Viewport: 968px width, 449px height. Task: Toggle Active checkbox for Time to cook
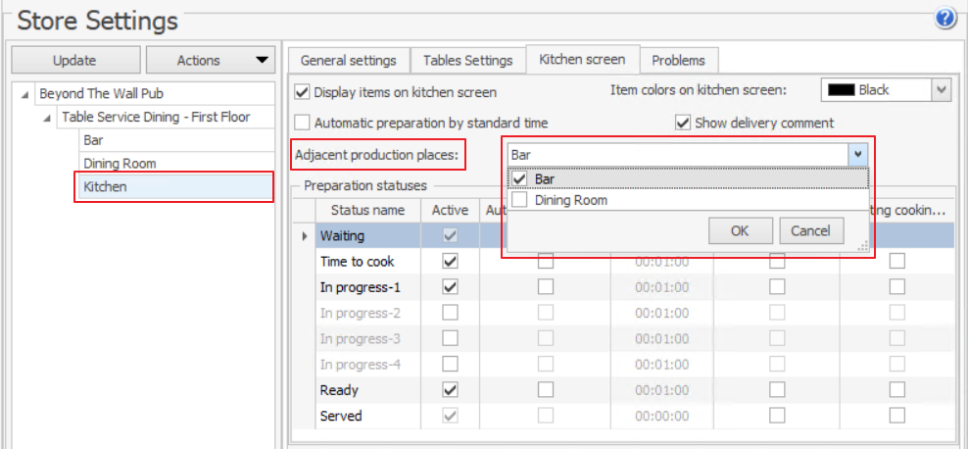451,262
